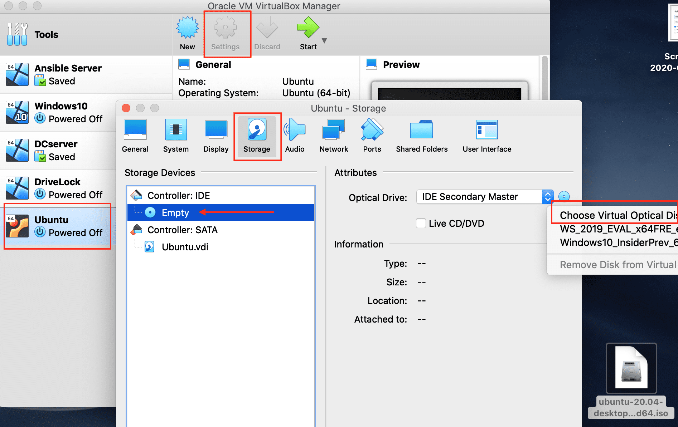Open the Audio settings pane
Viewport: 678px width, 427px height.
(x=295, y=136)
